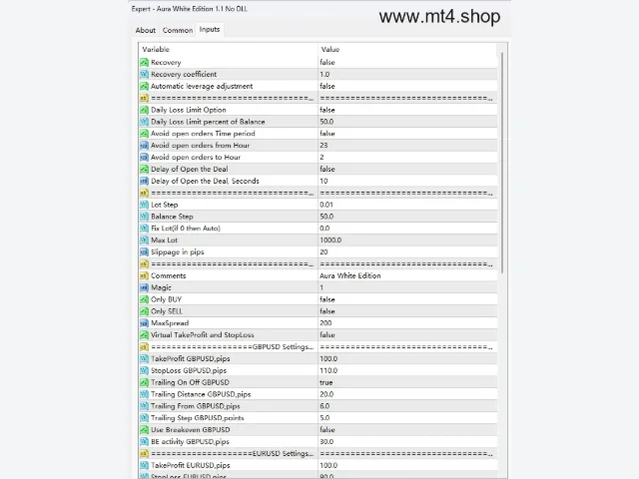Screen dimensions: 639x479
Task: Select the StopLoss GBPUSD value 110.0
Action: tap(328, 370)
